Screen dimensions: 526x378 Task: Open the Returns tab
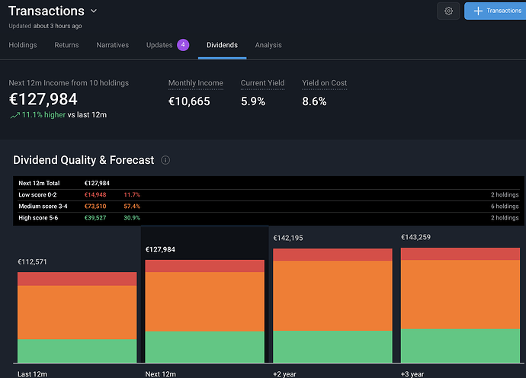click(x=66, y=46)
